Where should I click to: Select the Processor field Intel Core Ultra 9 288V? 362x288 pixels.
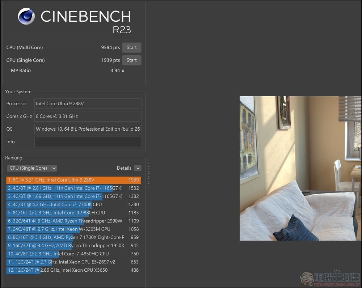pos(88,103)
